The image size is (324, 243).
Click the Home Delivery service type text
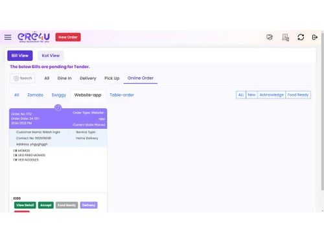tap(87, 138)
